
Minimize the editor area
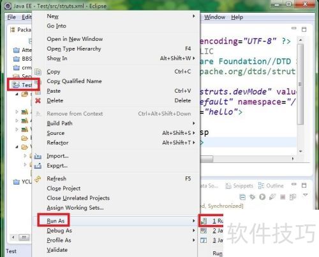(294, 28)
